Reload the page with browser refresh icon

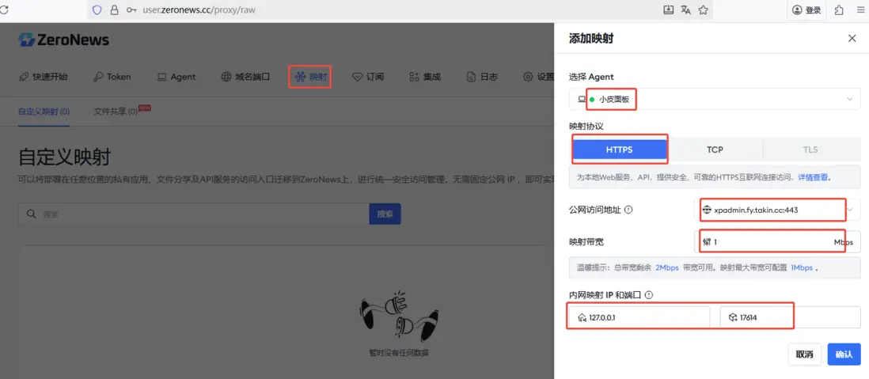pyautogui.click(x=3, y=9)
